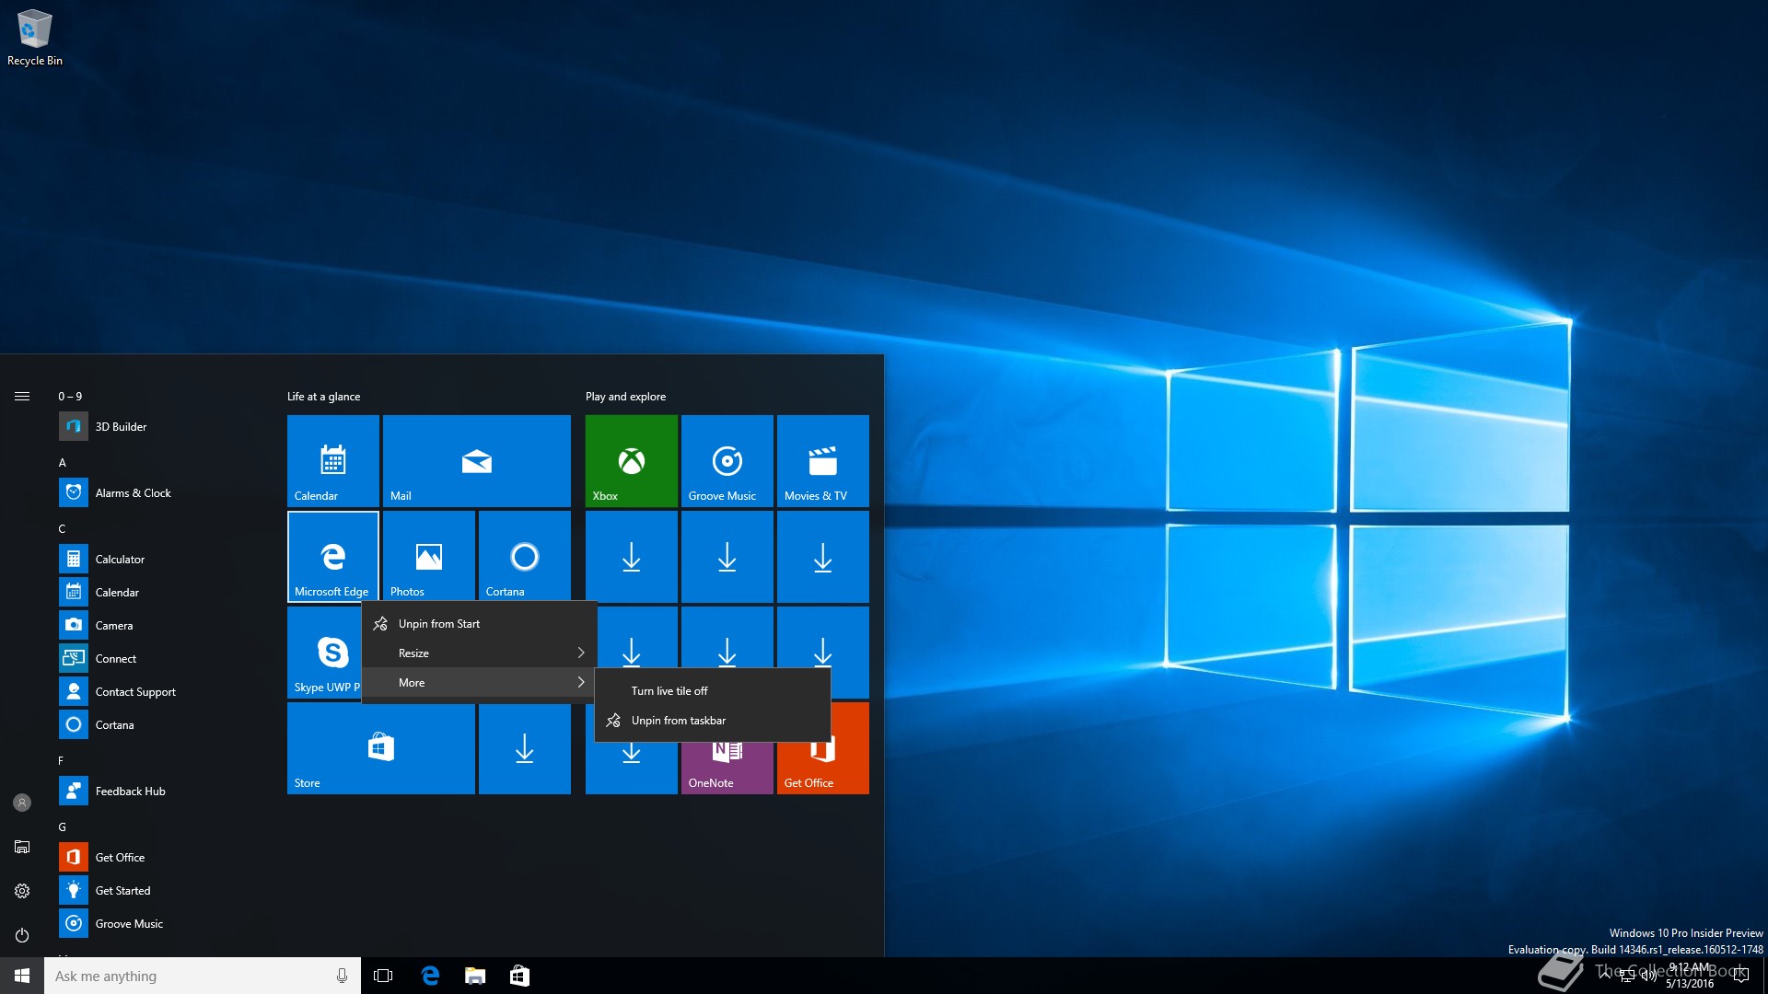Select Unpin from taskbar
Viewport: 1768px width, 994px height.
click(x=713, y=721)
